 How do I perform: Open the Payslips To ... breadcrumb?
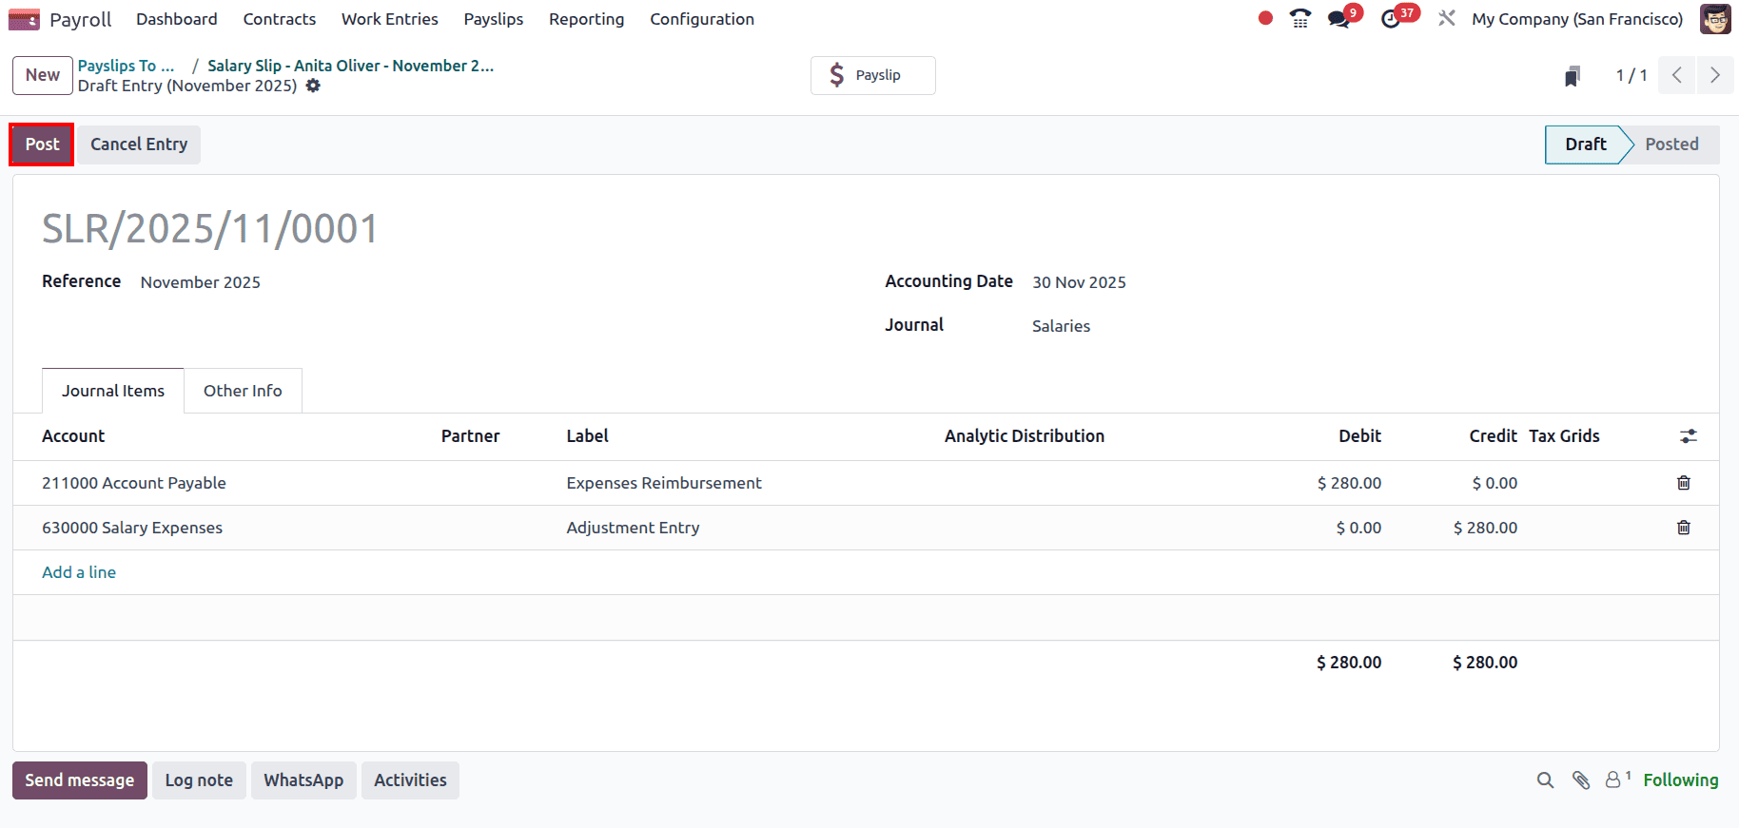tap(127, 66)
